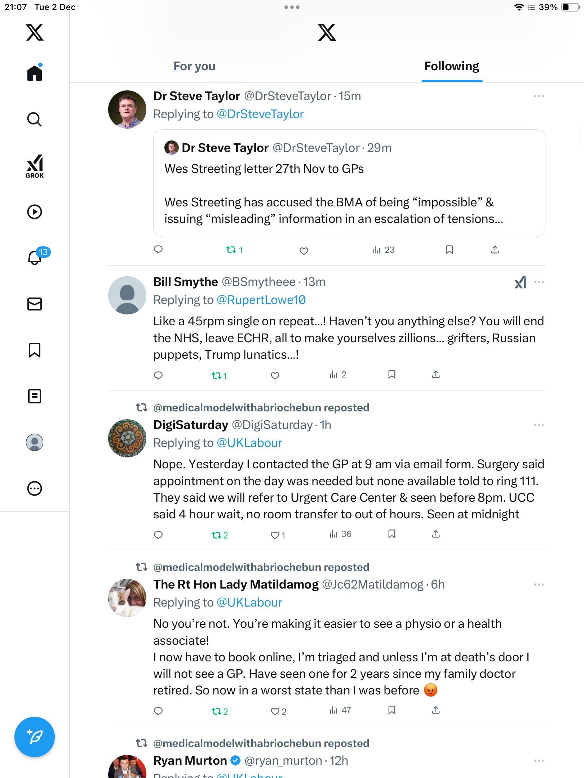Open Grok from the sidebar
The width and height of the screenshot is (584, 778).
(35, 166)
